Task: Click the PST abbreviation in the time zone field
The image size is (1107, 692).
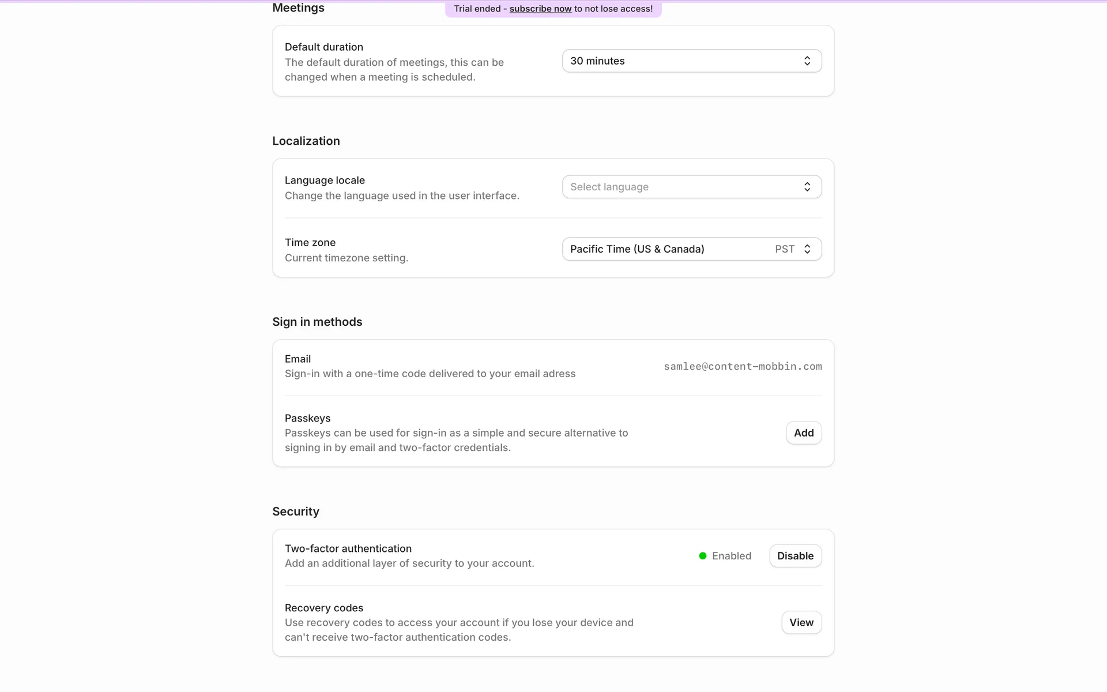Action: tap(784, 249)
